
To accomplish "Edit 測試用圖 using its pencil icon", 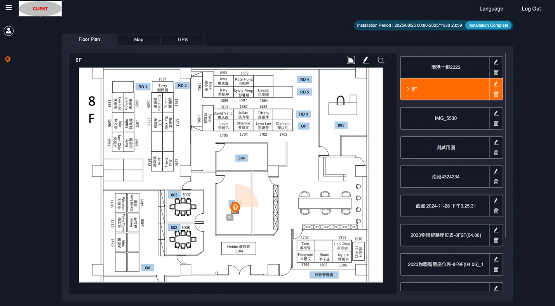I will click(496, 142).
